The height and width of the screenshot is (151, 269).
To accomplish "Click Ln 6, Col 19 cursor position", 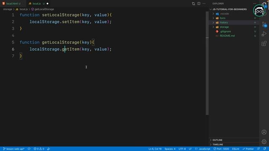I will point(155,149).
